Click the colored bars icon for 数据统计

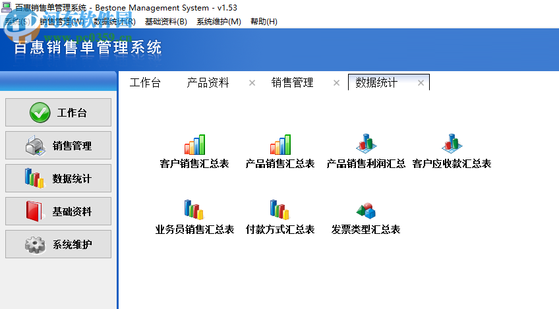34,178
